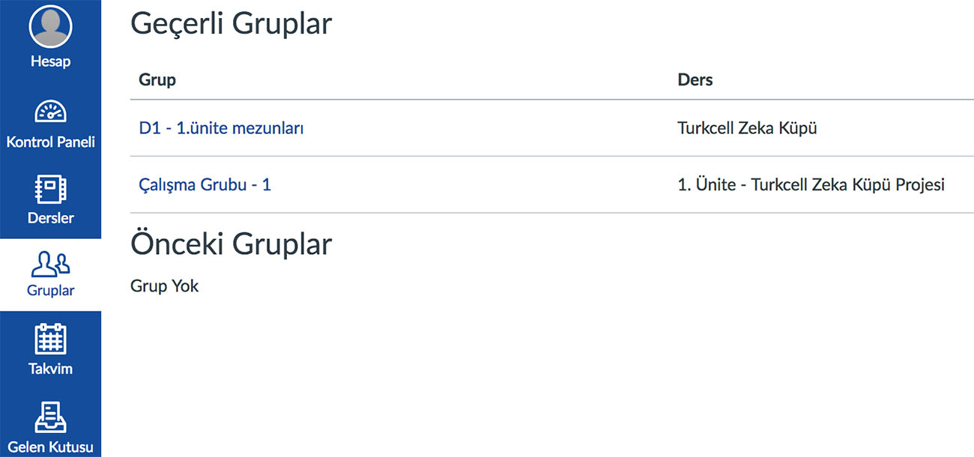
Task: Click the Geçerli Gruplar heading
Action: [231, 25]
